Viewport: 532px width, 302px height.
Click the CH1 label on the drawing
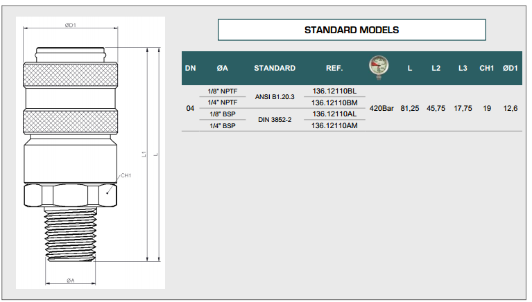(x=126, y=176)
